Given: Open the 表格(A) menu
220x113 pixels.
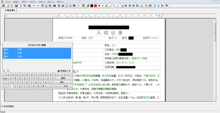Looking at the screenshot, I should tap(42, 2).
